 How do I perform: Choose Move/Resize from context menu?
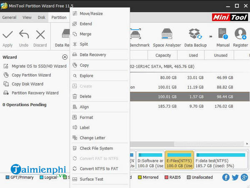pyautogui.click(x=100, y=14)
